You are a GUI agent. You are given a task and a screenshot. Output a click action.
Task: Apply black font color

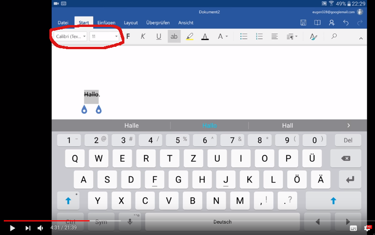point(205,36)
